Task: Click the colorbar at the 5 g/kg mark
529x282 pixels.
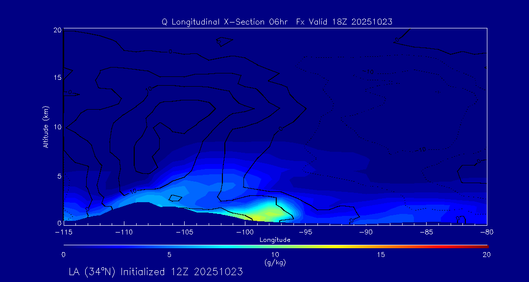Action: click(x=169, y=246)
